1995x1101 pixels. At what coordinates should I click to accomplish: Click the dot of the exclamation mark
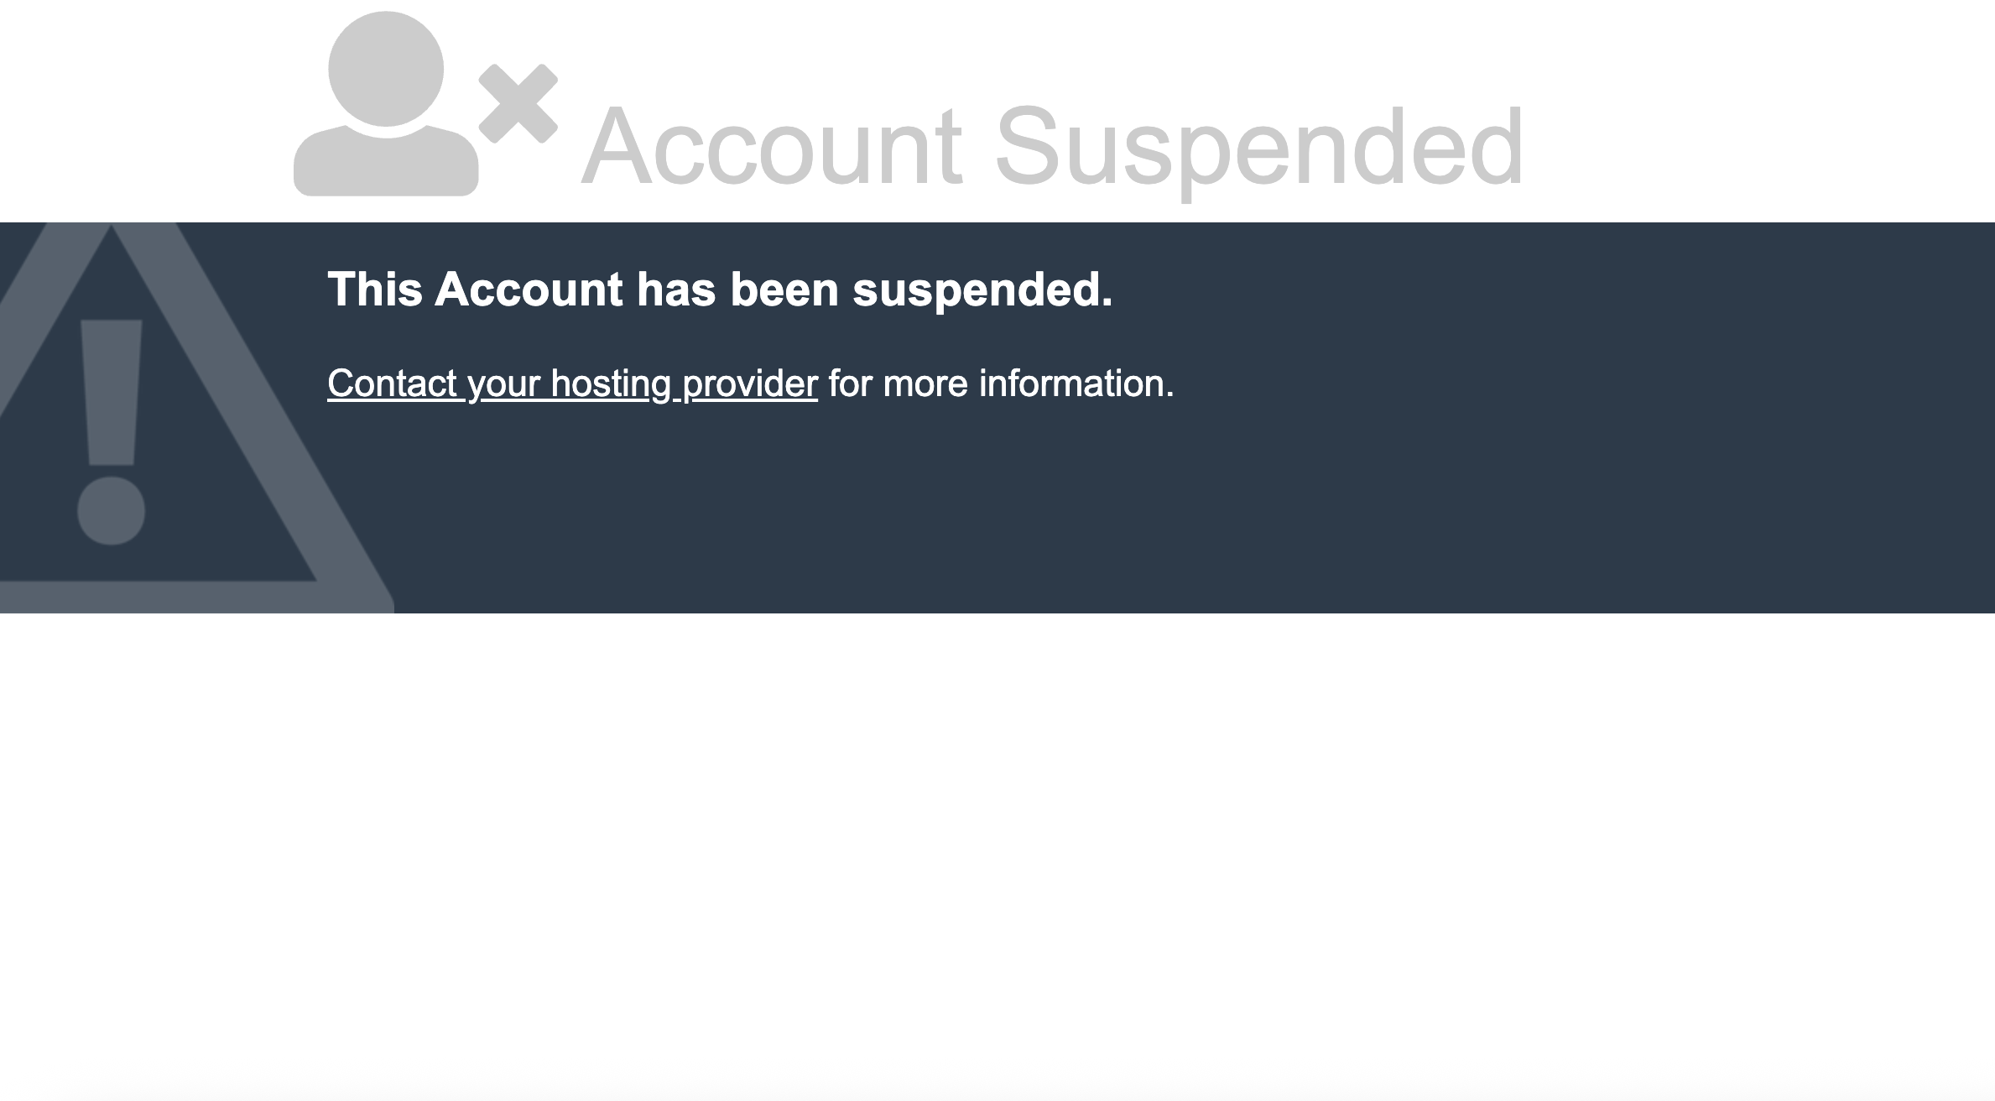pos(111,511)
